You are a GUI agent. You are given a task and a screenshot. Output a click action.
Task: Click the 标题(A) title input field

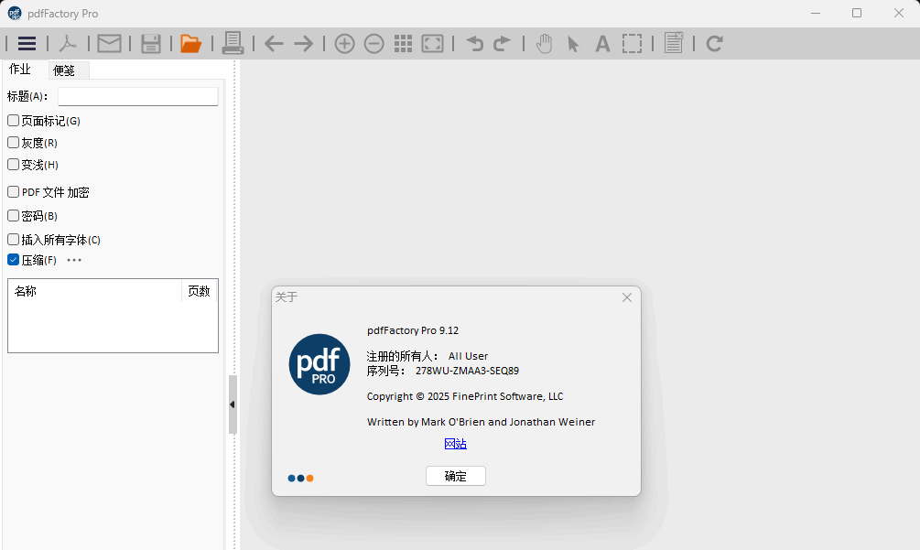tap(137, 96)
